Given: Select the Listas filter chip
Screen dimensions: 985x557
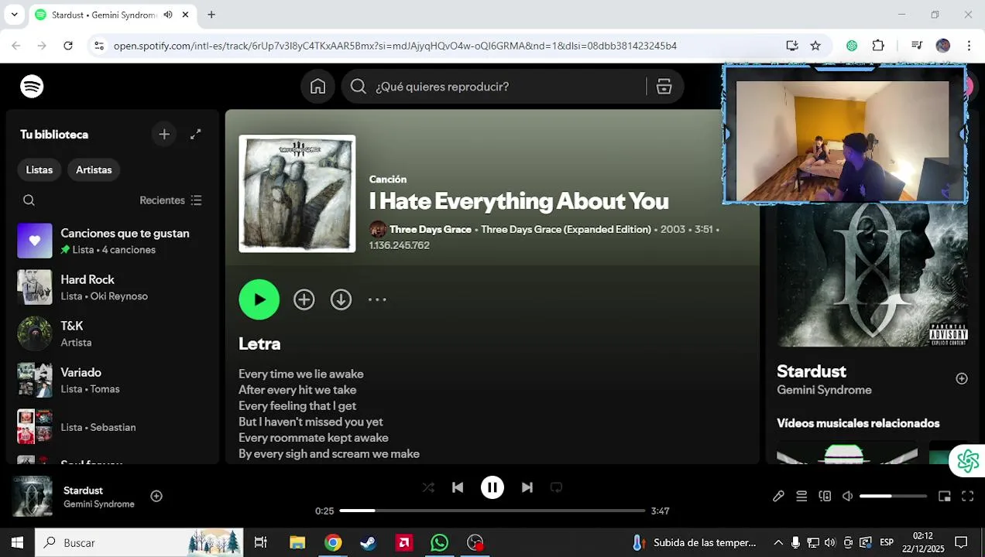Looking at the screenshot, I should click(x=39, y=170).
